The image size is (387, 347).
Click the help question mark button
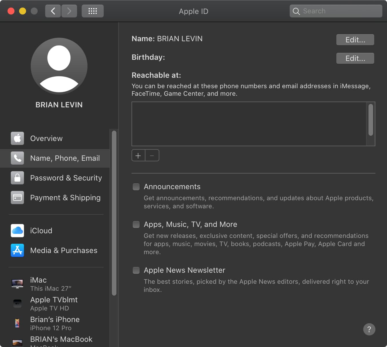coord(369,329)
